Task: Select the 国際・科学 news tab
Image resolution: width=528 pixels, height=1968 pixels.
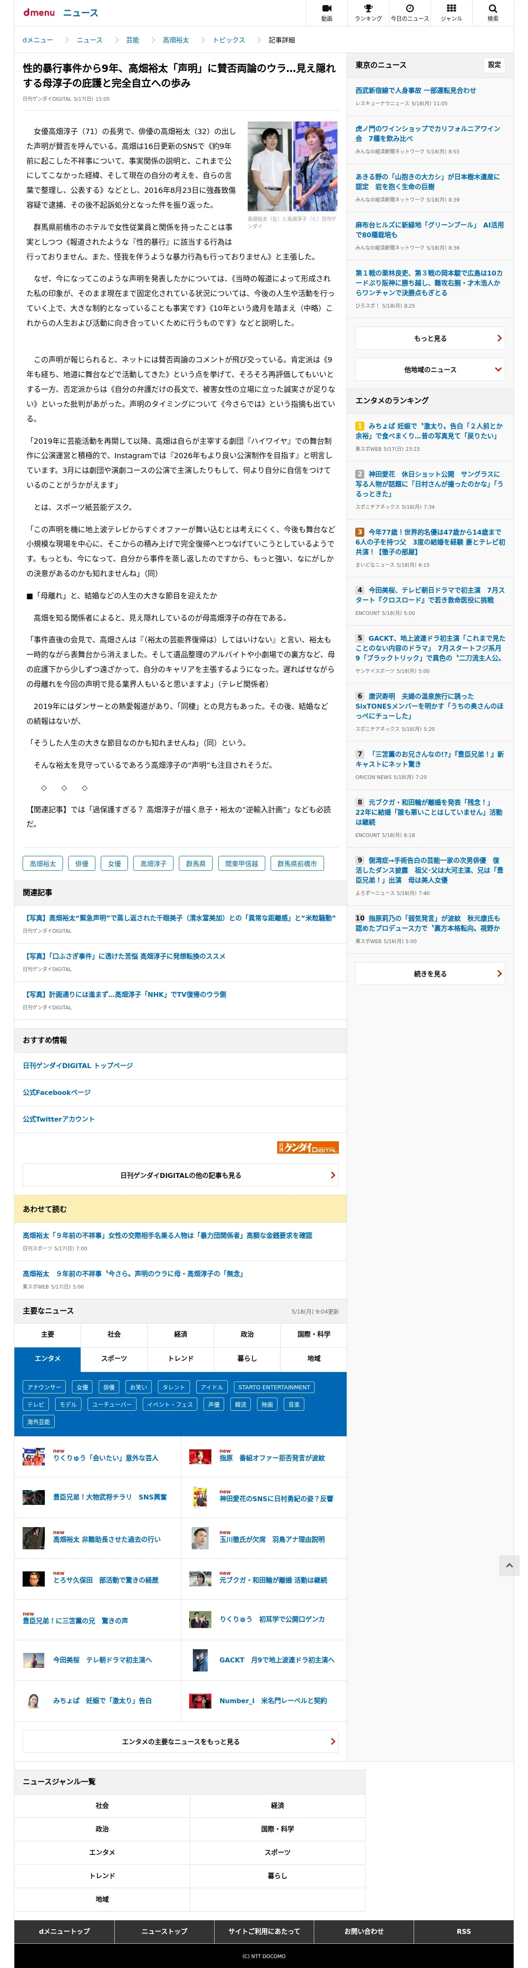Action: (314, 1335)
